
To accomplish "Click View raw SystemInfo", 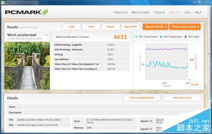I will point(142,98).
